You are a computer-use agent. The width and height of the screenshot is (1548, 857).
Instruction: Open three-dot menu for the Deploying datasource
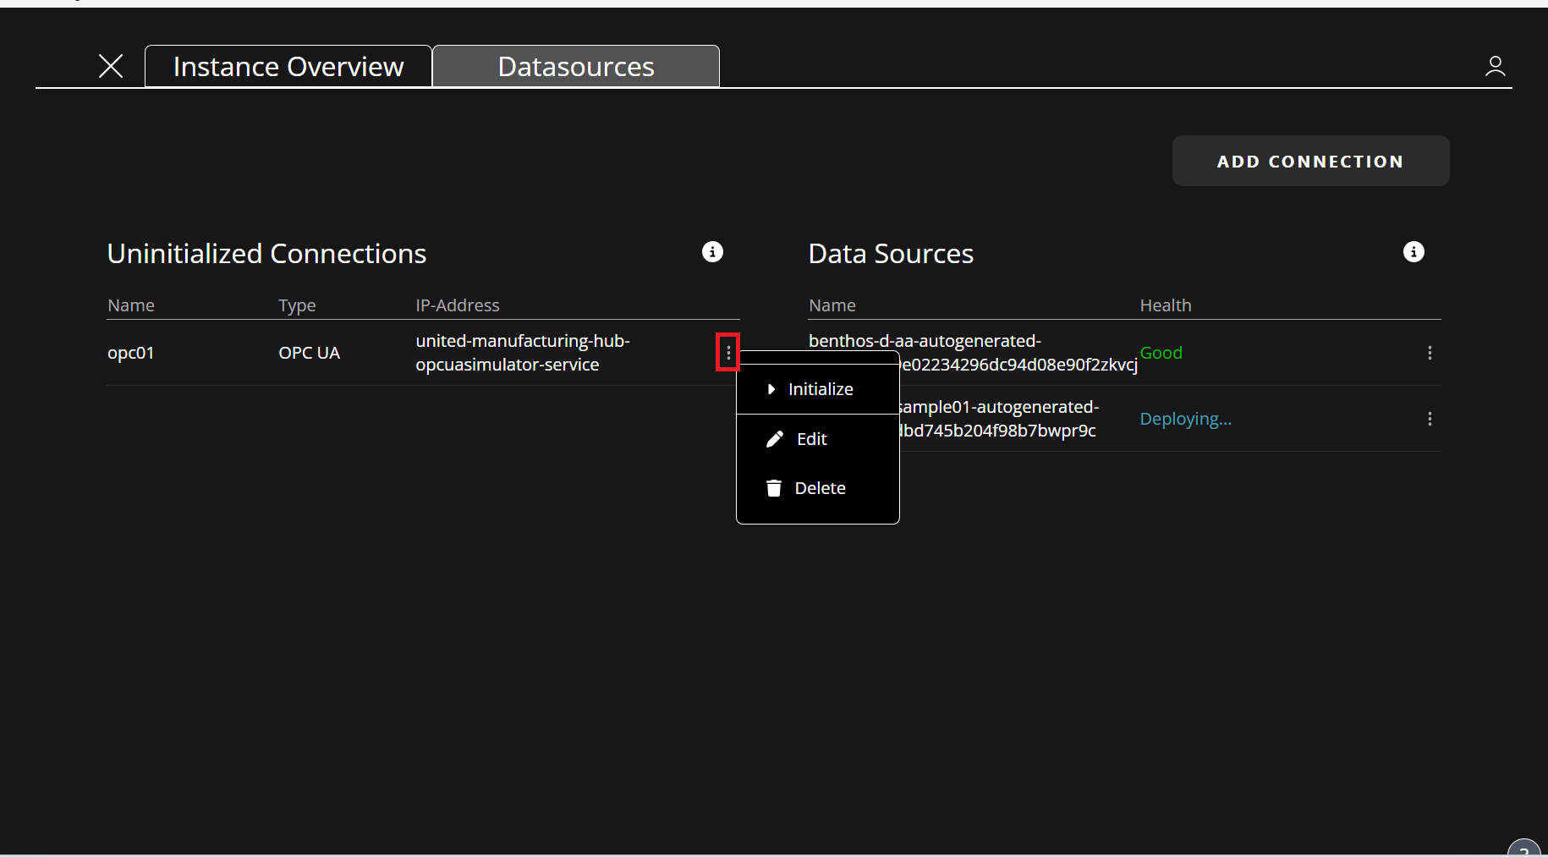point(1430,419)
